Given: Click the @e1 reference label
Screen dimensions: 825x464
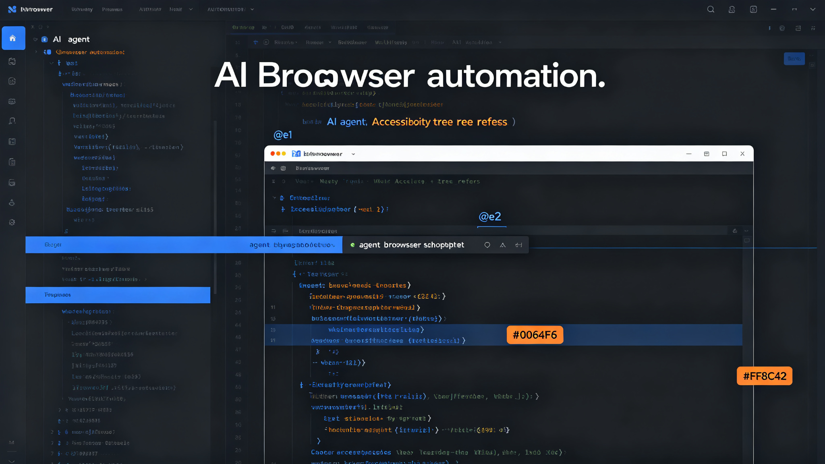Looking at the screenshot, I should click(282, 135).
